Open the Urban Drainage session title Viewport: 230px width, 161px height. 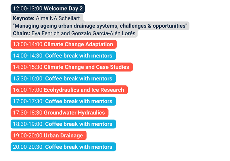tap(63, 135)
